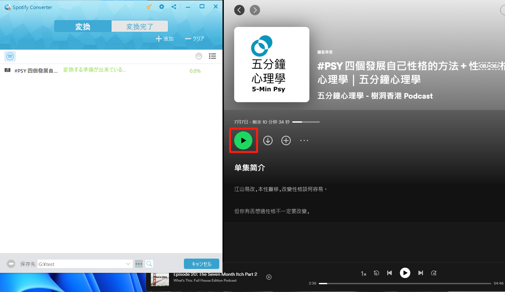Click the 五分鐘心理學 podcast cover art
This screenshot has width=505, height=292.
[272, 65]
